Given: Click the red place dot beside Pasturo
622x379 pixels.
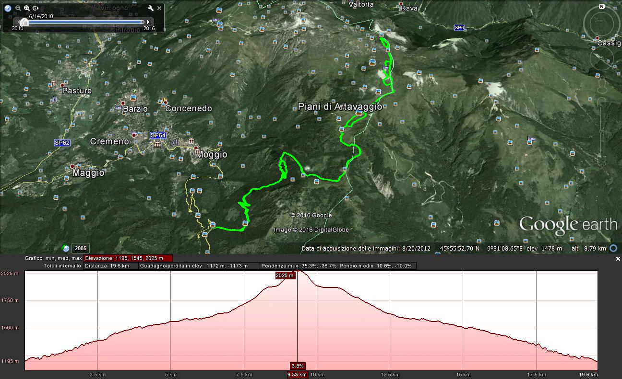Looking at the screenshot, I should pyautogui.click(x=62, y=85).
